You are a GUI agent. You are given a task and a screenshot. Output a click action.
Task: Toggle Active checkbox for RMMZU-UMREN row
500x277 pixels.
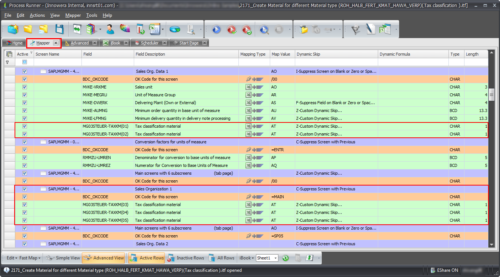(25, 158)
